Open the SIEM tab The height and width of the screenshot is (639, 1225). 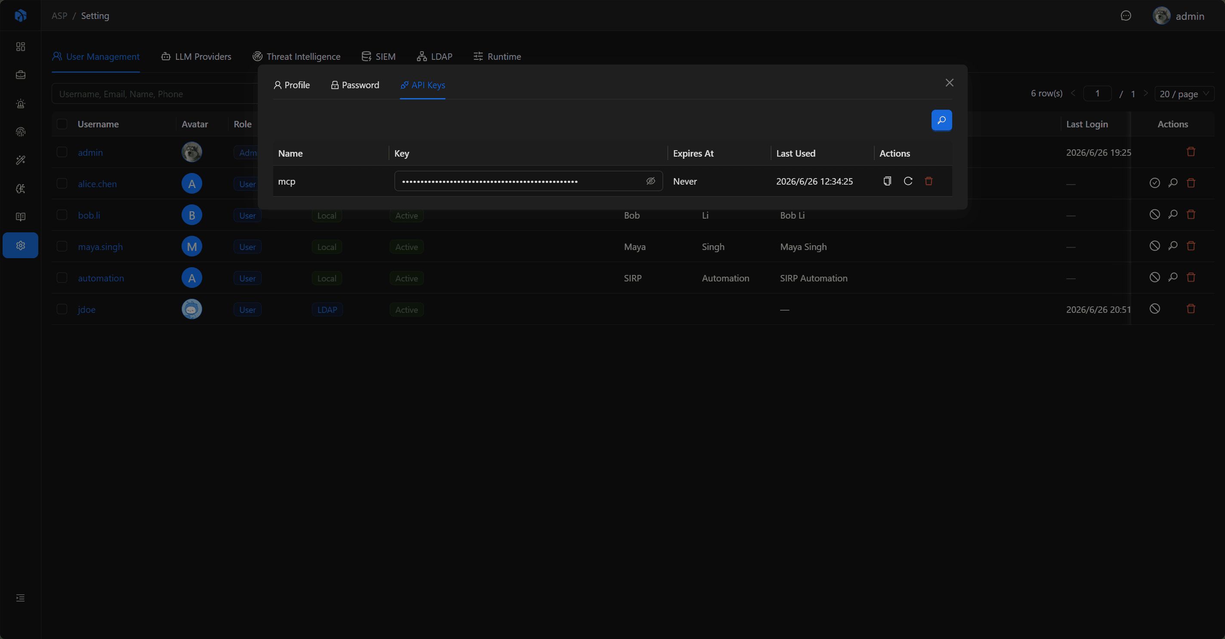[x=379, y=56]
